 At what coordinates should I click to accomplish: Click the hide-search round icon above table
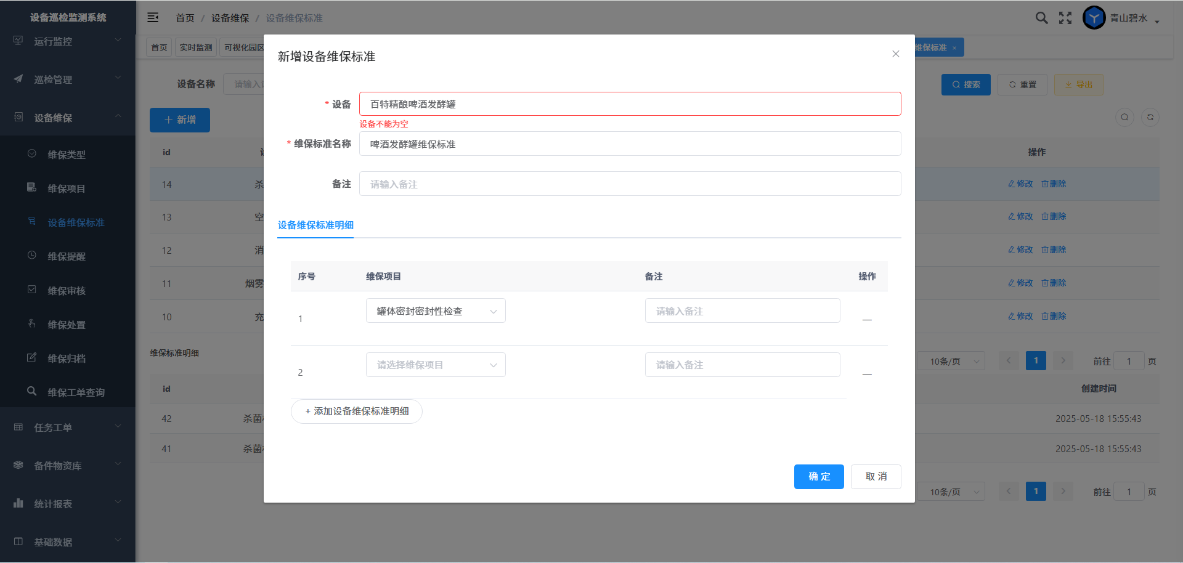click(x=1124, y=118)
